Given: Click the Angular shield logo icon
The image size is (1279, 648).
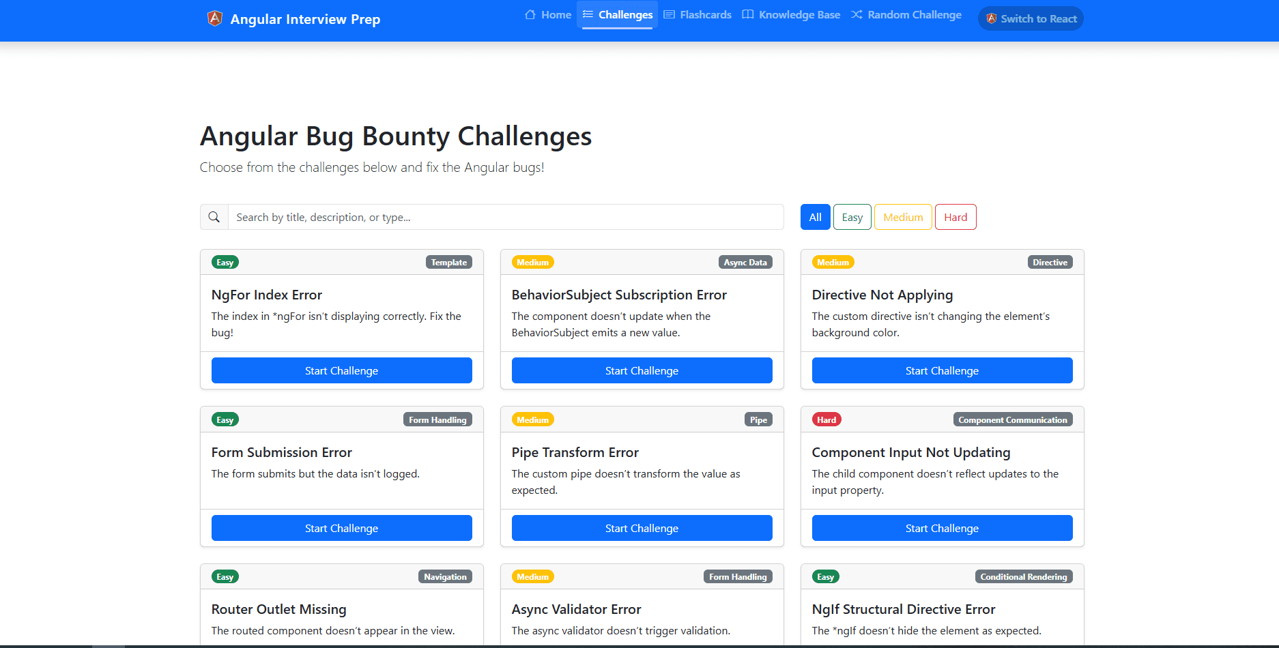Looking at the screenshot, I should pos(215,18).
